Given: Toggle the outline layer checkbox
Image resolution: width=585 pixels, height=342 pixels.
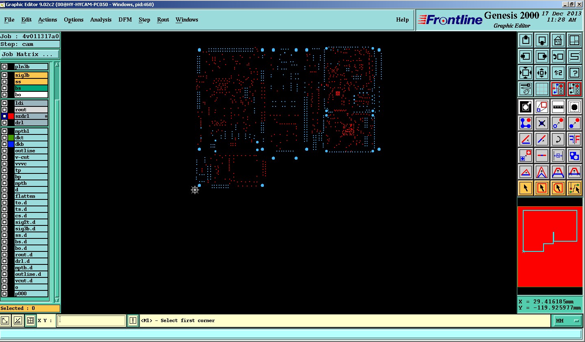Looking at the screenshot, I should click(x=4, y=151).
